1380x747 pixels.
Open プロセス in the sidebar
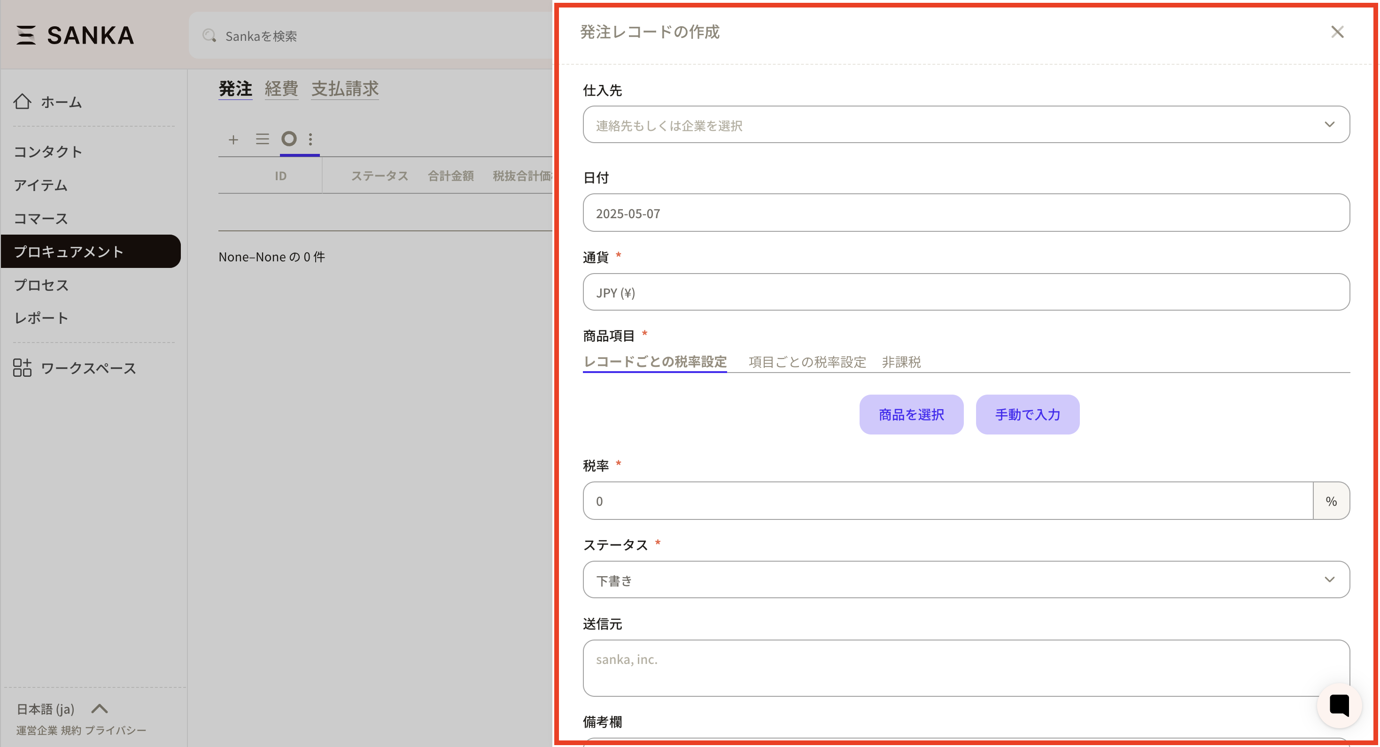[x=41, y=285]
